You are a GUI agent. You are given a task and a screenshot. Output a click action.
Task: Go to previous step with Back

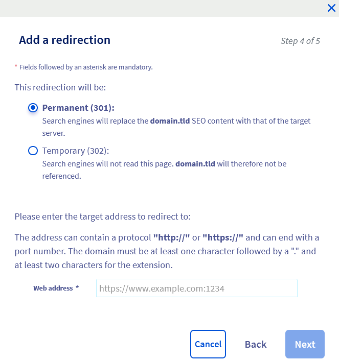pos(256,344)
